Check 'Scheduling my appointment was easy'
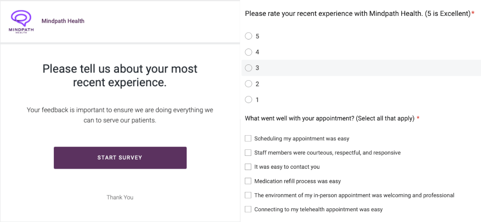Image resolution: width=481 pixels, height=222 pixels. (x=248, y=138)
